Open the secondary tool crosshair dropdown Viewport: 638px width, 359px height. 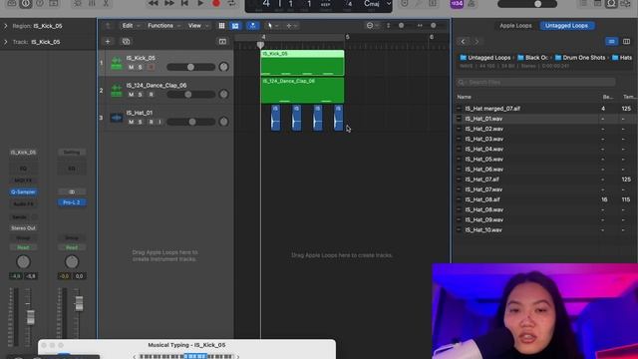(291, 26)
